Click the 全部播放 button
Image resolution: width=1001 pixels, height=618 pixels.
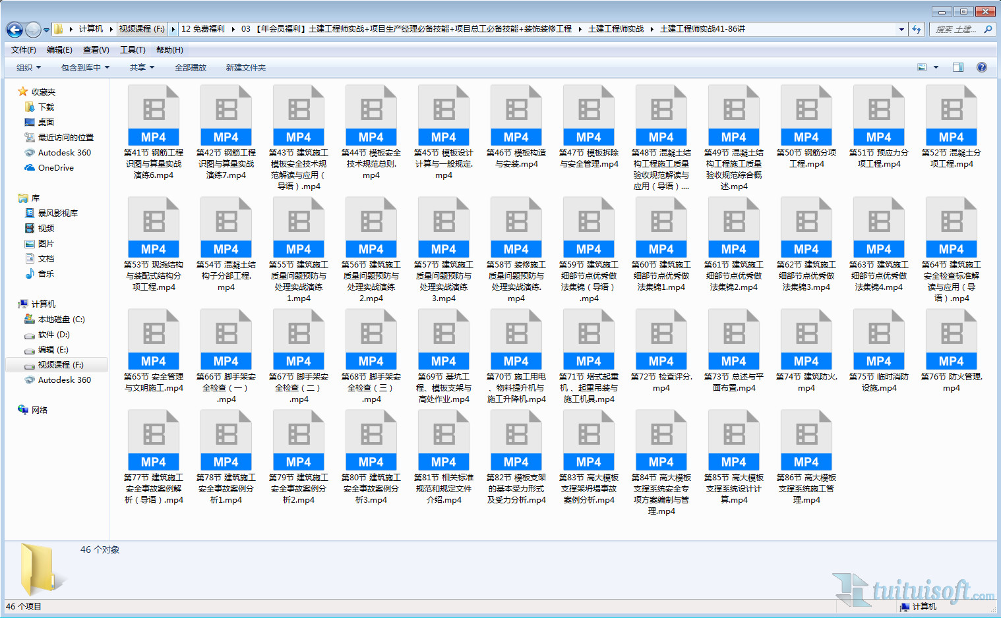pyautogui.click(x=190, y=68)
